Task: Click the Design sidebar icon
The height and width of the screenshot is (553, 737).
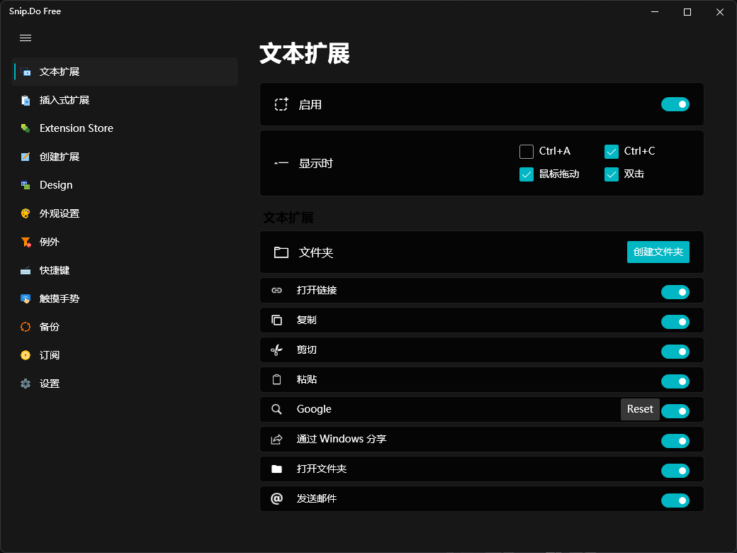Action: pos(26,185)
